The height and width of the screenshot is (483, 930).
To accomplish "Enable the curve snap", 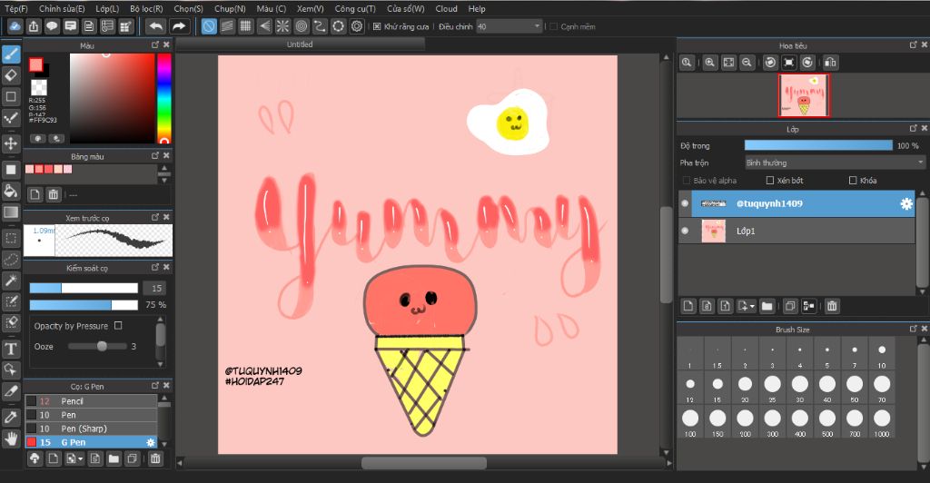I will coord(320,26).
